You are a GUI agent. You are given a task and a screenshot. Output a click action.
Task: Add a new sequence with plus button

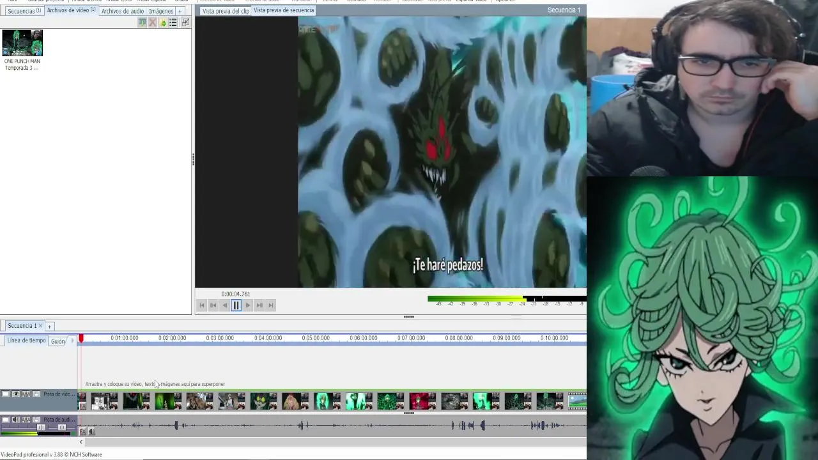49,326
